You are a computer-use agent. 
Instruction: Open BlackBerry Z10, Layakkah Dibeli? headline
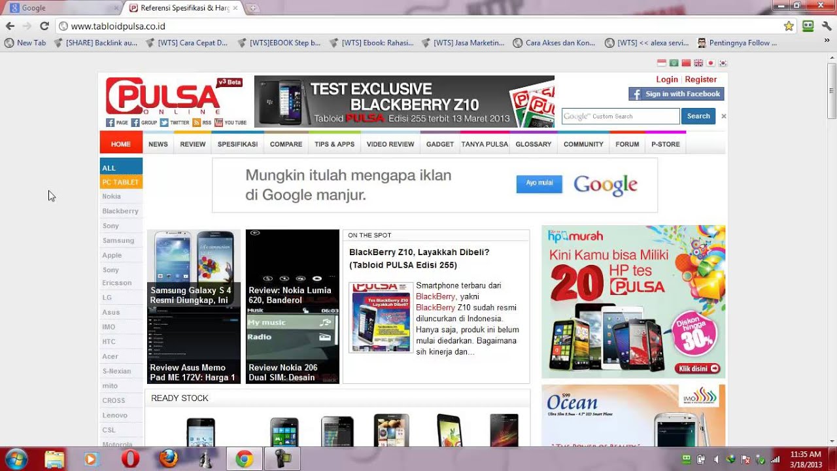pyautogui.click(x=419, y=258)
